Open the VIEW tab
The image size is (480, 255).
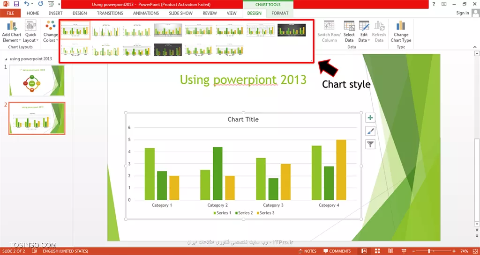click(232, 13)
